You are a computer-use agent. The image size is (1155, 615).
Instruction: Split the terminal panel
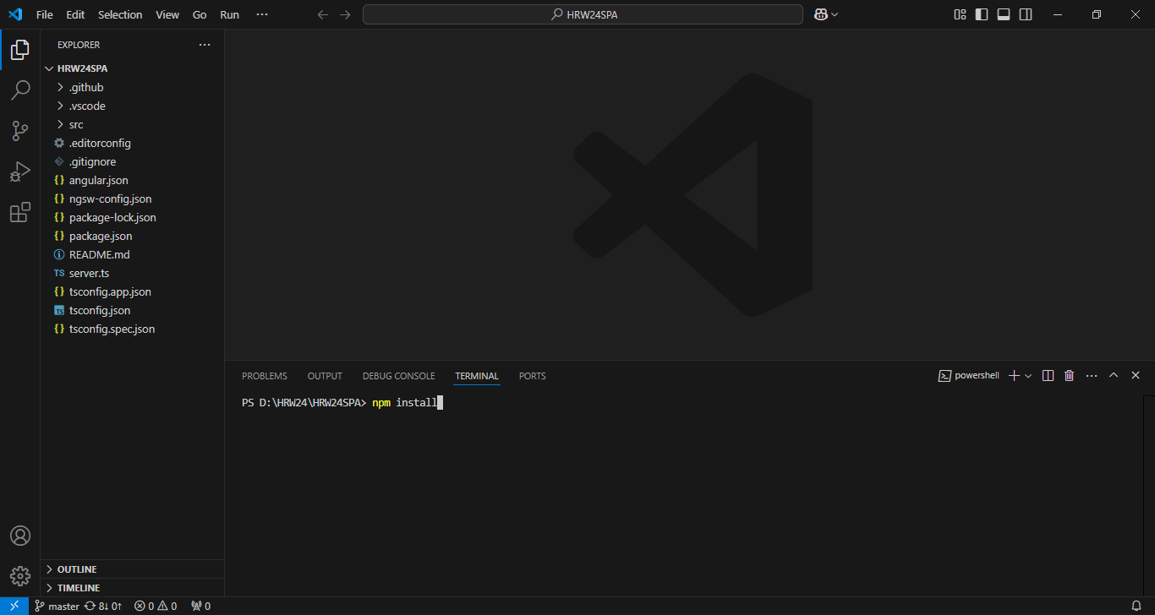coord(1048,376)
